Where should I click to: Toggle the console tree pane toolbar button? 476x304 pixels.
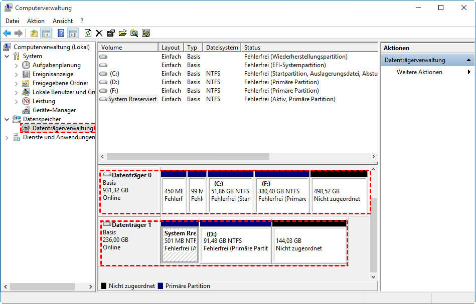(46, 34)
